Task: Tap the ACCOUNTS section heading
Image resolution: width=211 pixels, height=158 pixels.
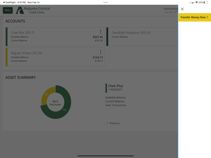Action: pos(15,21)
